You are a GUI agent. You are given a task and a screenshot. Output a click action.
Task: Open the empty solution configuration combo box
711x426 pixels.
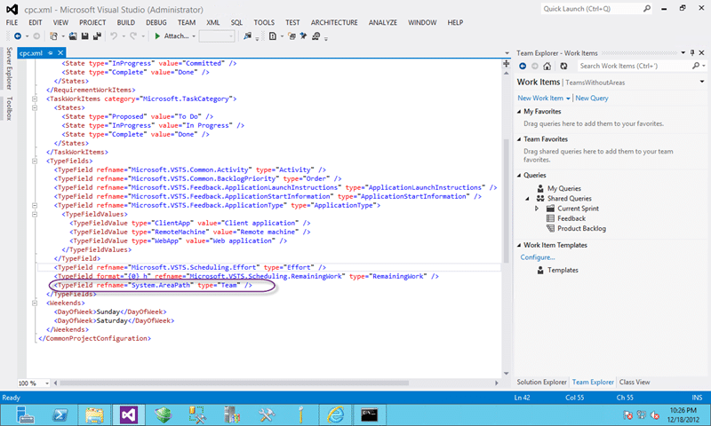coord(217,36)
